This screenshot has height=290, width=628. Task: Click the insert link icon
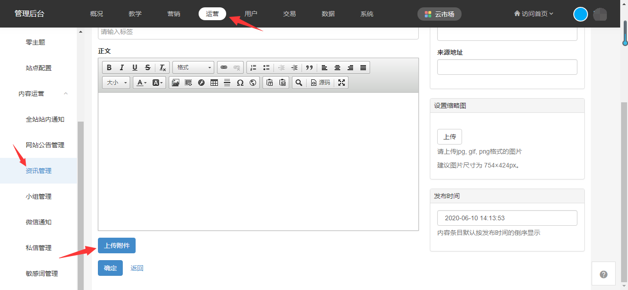point(224,67)
